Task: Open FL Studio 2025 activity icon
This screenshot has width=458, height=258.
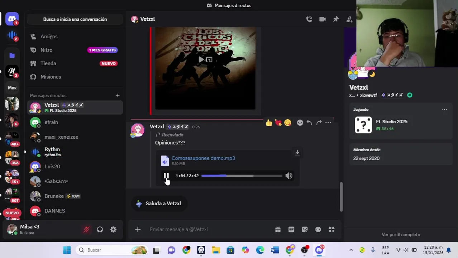Action: (363, 125)
